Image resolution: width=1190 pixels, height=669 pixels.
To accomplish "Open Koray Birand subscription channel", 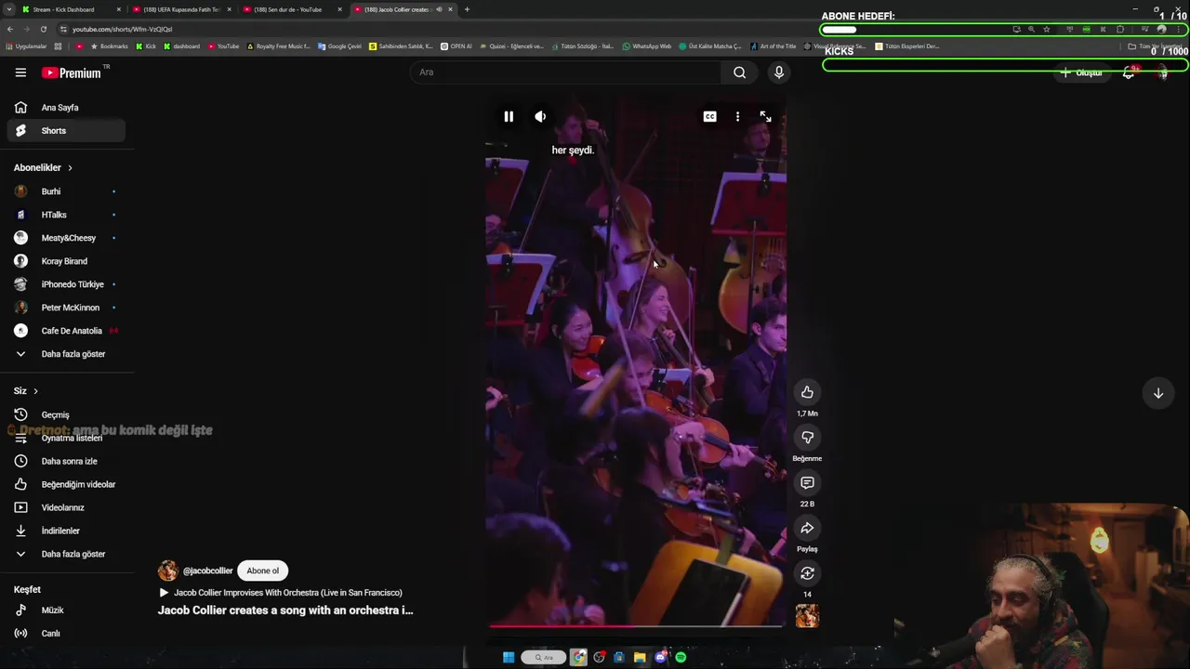I will [x=65, y=261].
